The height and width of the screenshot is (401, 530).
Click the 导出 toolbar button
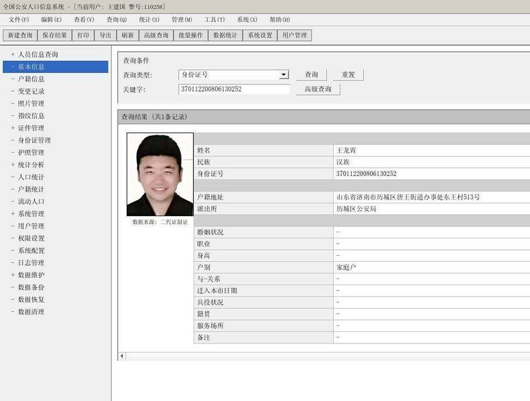tap(105, 35)
